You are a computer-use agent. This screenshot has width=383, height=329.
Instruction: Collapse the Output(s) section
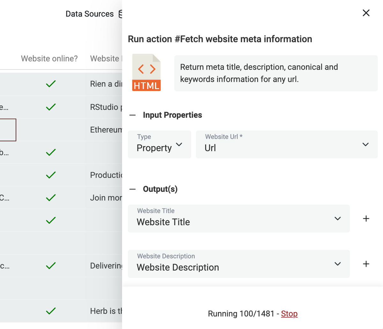pos(132,189)
